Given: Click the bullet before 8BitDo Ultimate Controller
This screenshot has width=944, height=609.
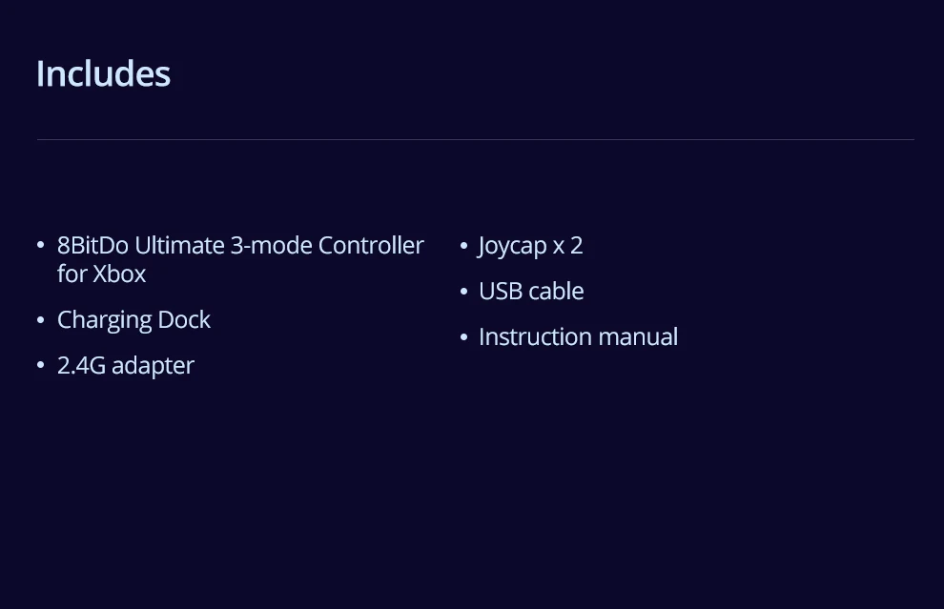Looking at the screenshot, I should (x=41, y=246).
